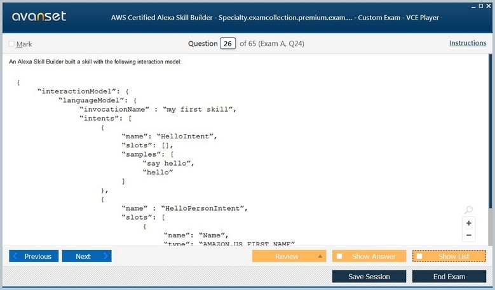Advance with the Next button
This screenshot has height=290, width=495.
pyautogui.click(x=87, y=256)
